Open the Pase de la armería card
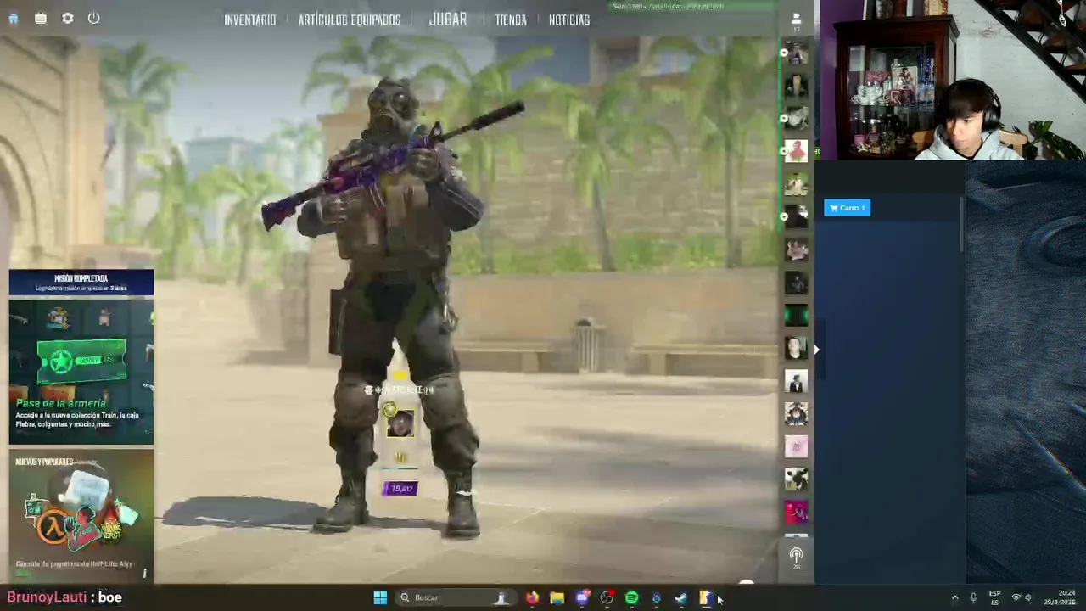The width and height of the screenshot is (1086, 611). point(81,370)
